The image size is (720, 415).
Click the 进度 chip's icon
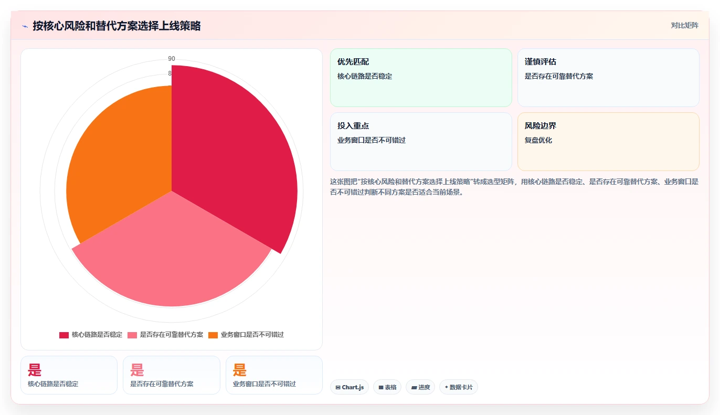(414, 387)
